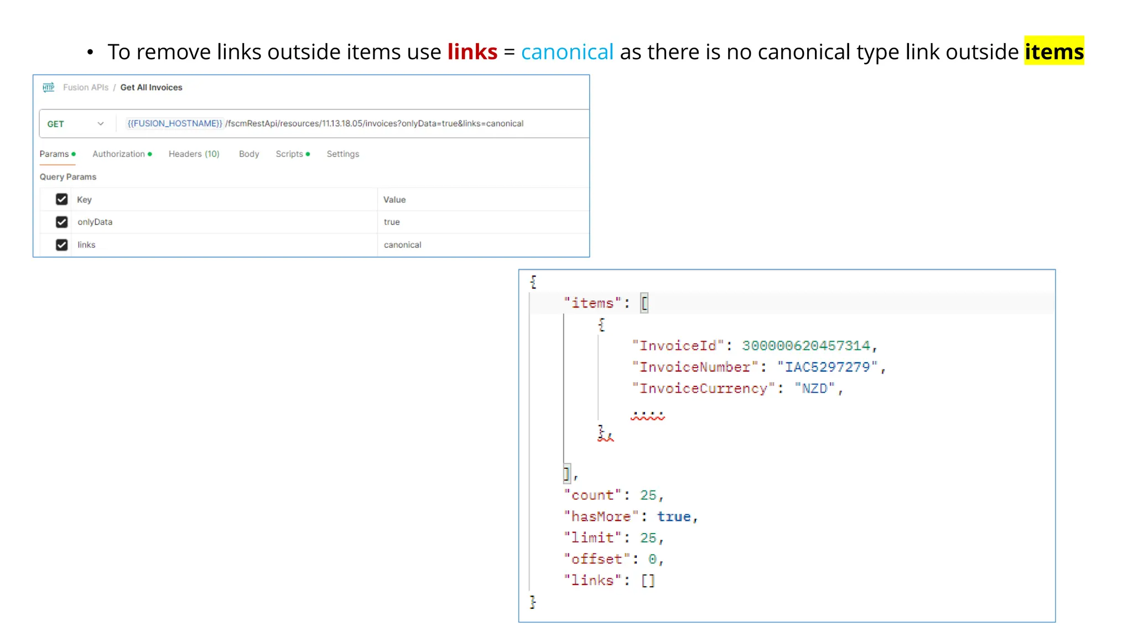Viewport: 1133px width, 637px height.
Task: Click the blue word 'canonical' in the heading
Action: pos(567,51)
